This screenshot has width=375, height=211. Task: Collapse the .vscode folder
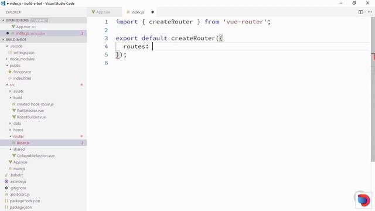click(7, 46)
